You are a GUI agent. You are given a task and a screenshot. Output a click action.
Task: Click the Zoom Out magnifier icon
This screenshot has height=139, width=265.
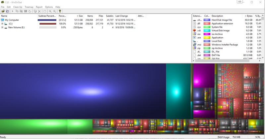[x=54, y=11]
